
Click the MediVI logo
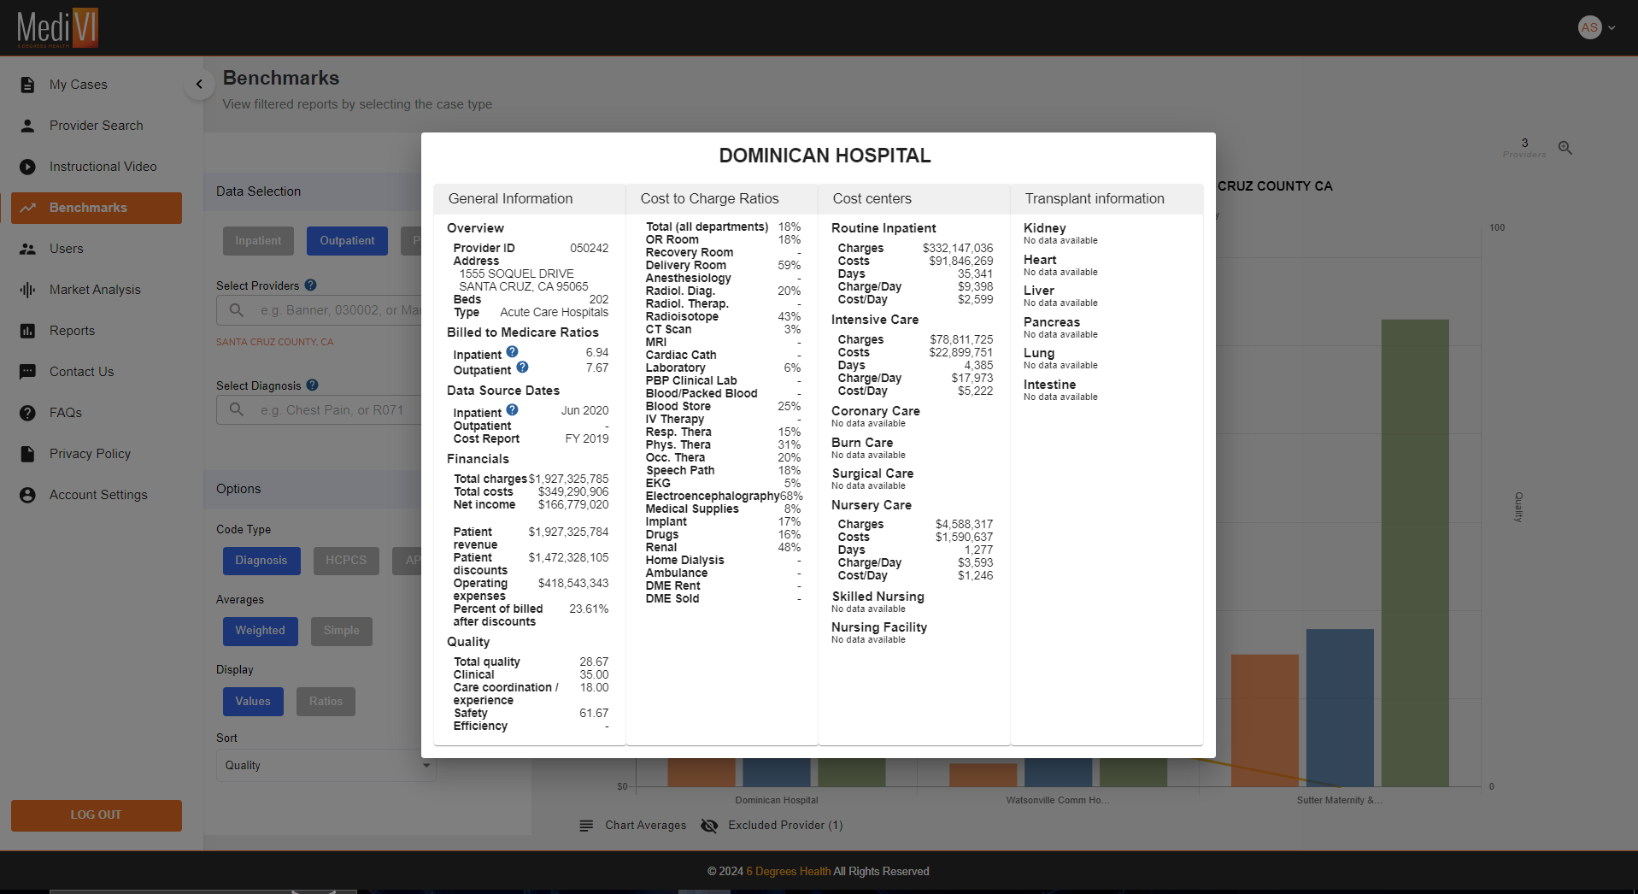coord(57,27)
